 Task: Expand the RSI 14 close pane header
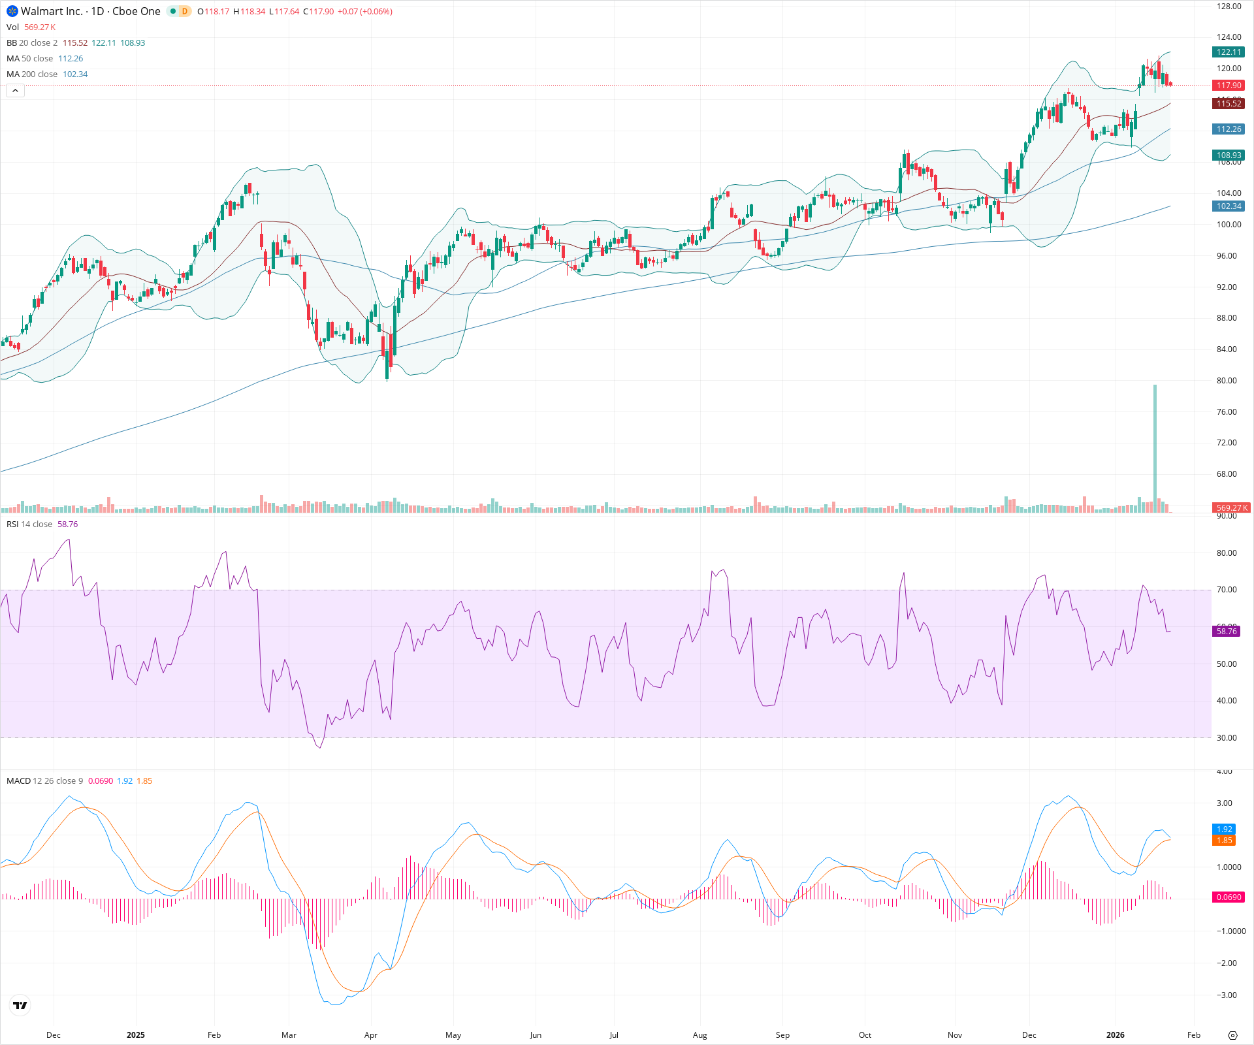(x=29, y=524)
